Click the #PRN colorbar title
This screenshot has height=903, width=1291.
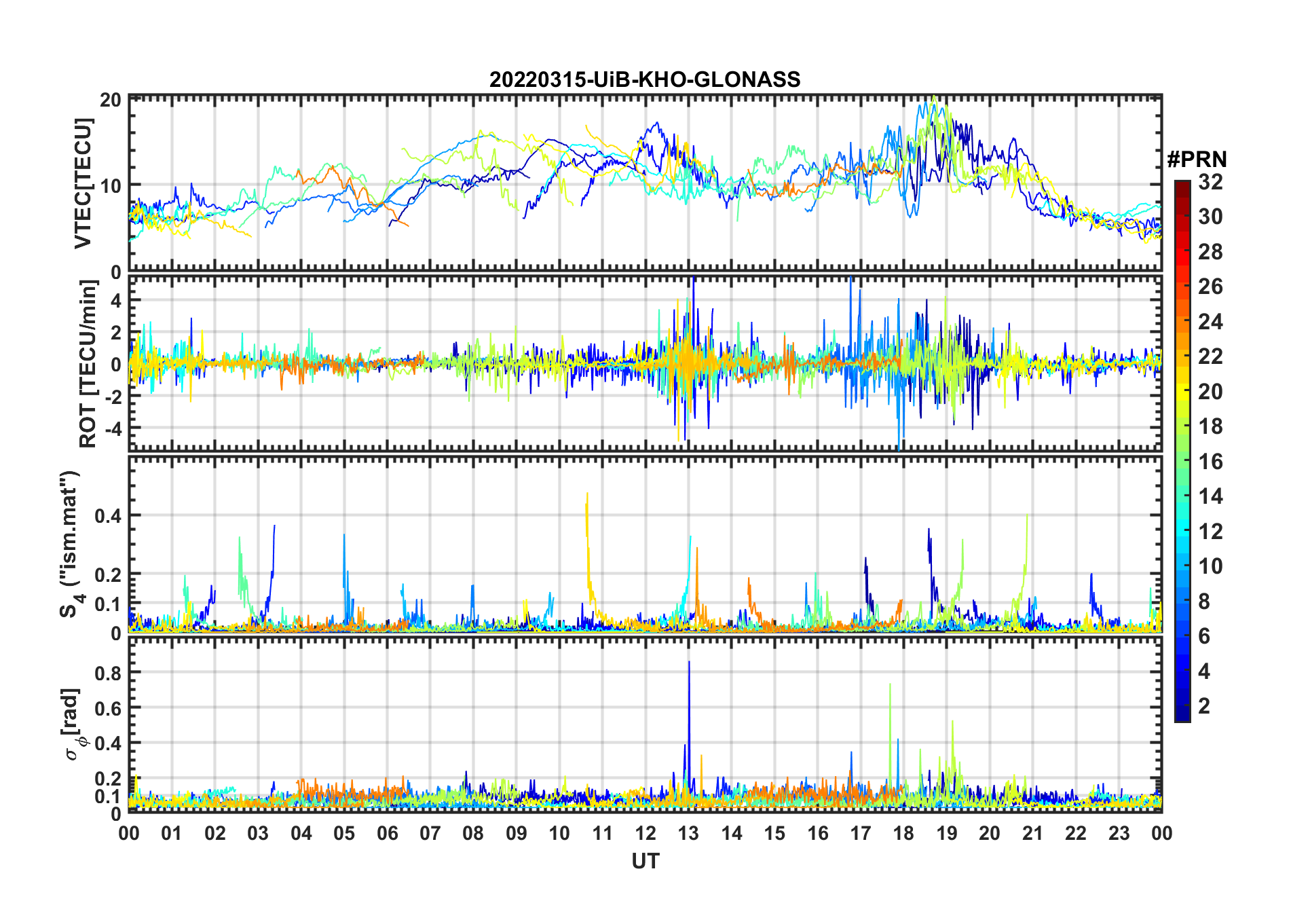pyautogui.click(x=1197, y=160)
